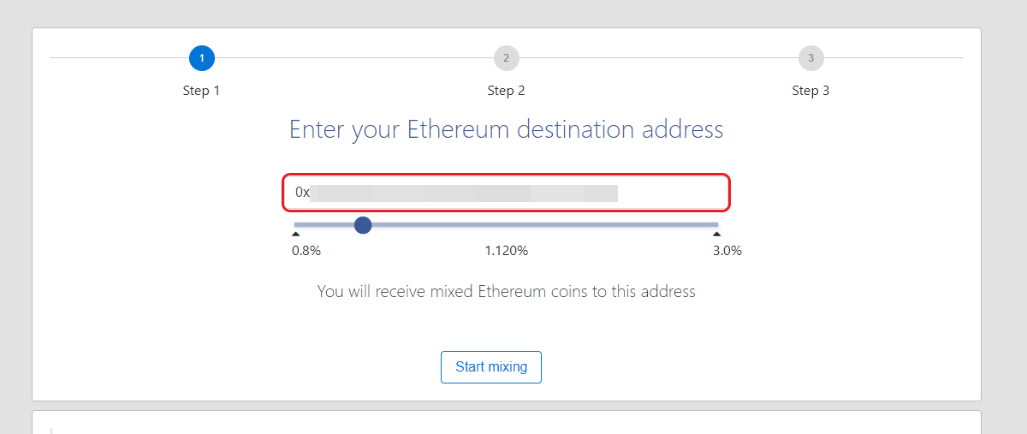Viewport: 1027px width, 434px height.
Task: Click the 3.0% maximum fee label
Action: point(727,251)
